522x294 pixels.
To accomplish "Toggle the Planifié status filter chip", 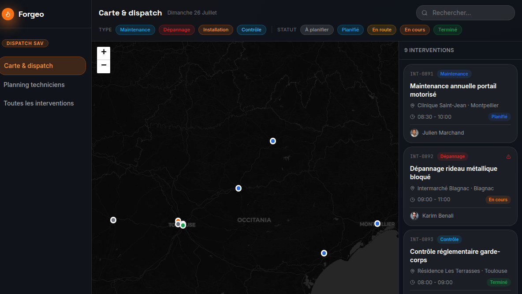I will pos(350,30).
